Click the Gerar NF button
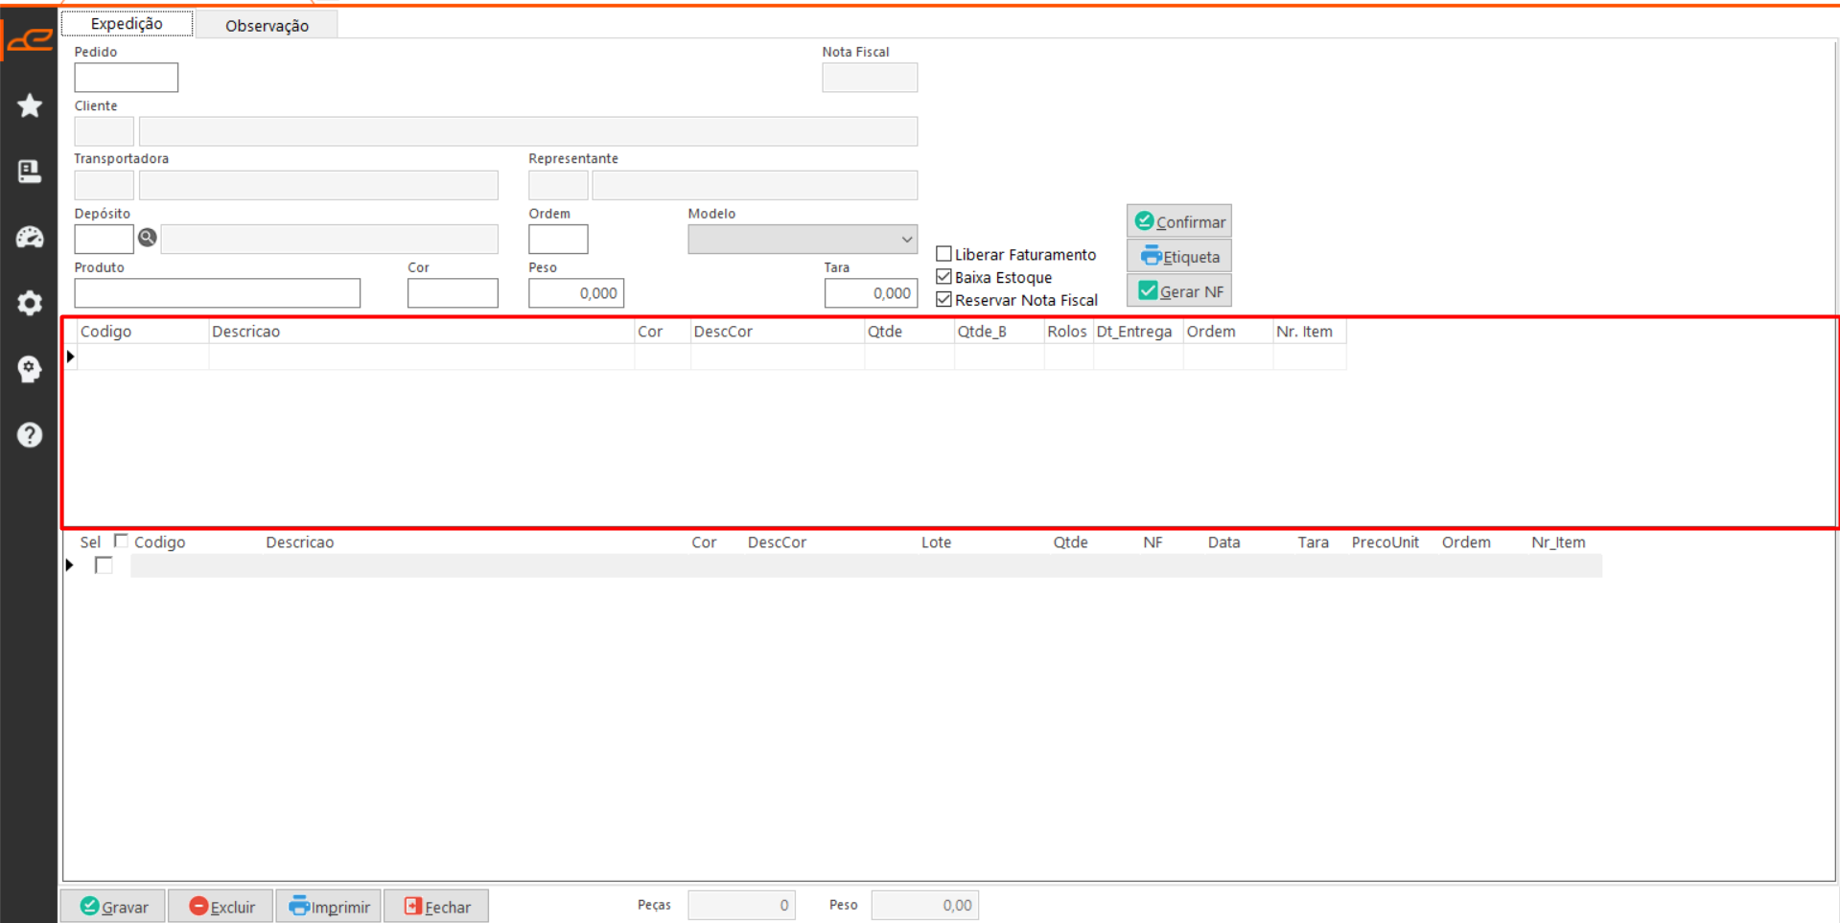Image resolution: width=1840 pixels, height=923 pixels. [1178, 291]
